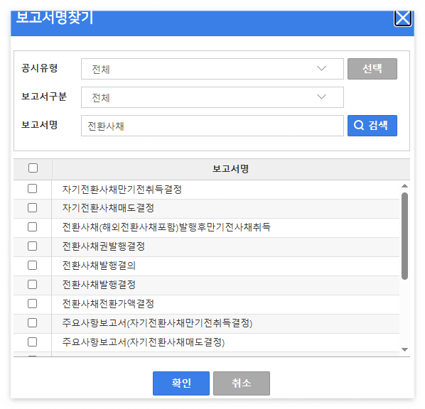Check the 전환사채발행결의 row checkbox
Viewport: 425px width, 409px height.
[x=32, y=265]
